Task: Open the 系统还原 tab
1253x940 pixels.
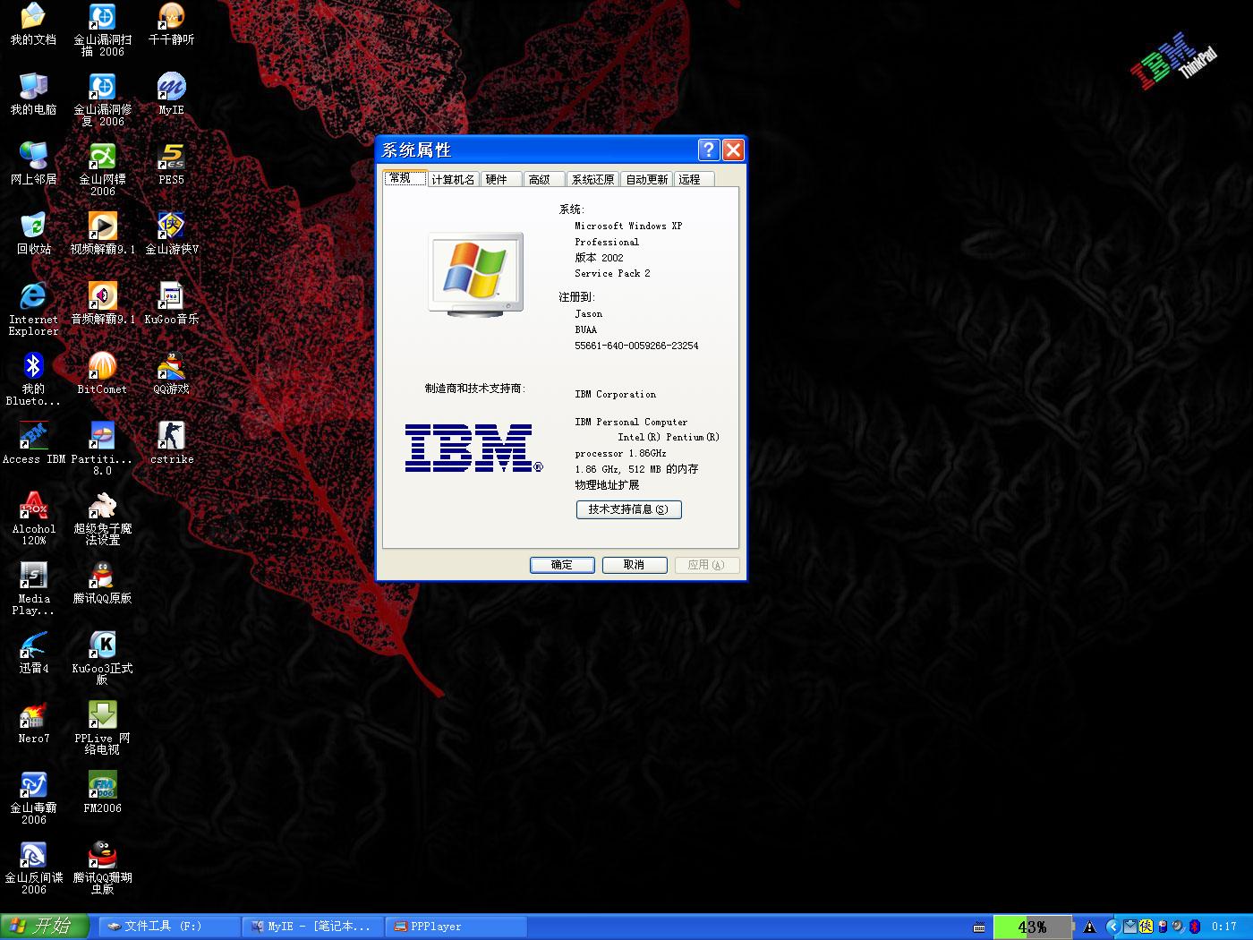Action: (x=592, y=180)
